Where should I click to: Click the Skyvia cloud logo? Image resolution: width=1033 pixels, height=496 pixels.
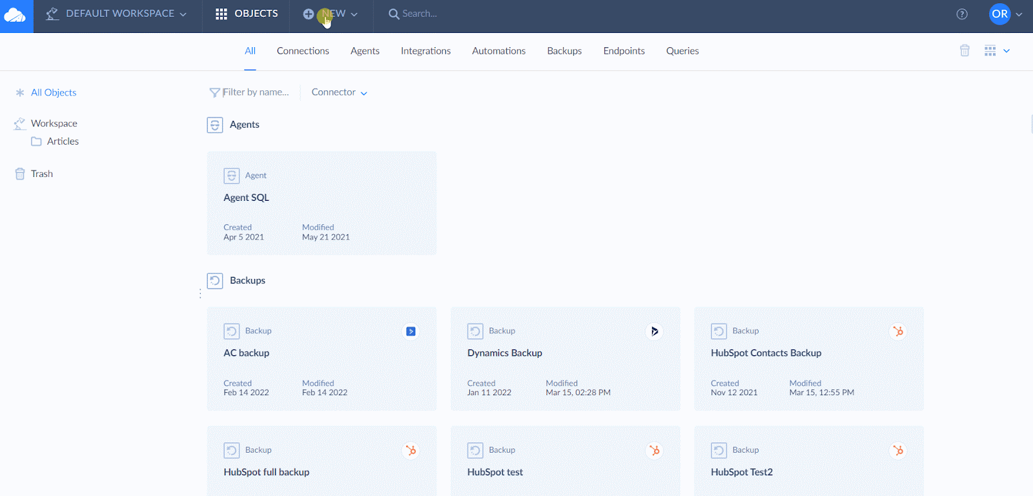tap(16, 15)
